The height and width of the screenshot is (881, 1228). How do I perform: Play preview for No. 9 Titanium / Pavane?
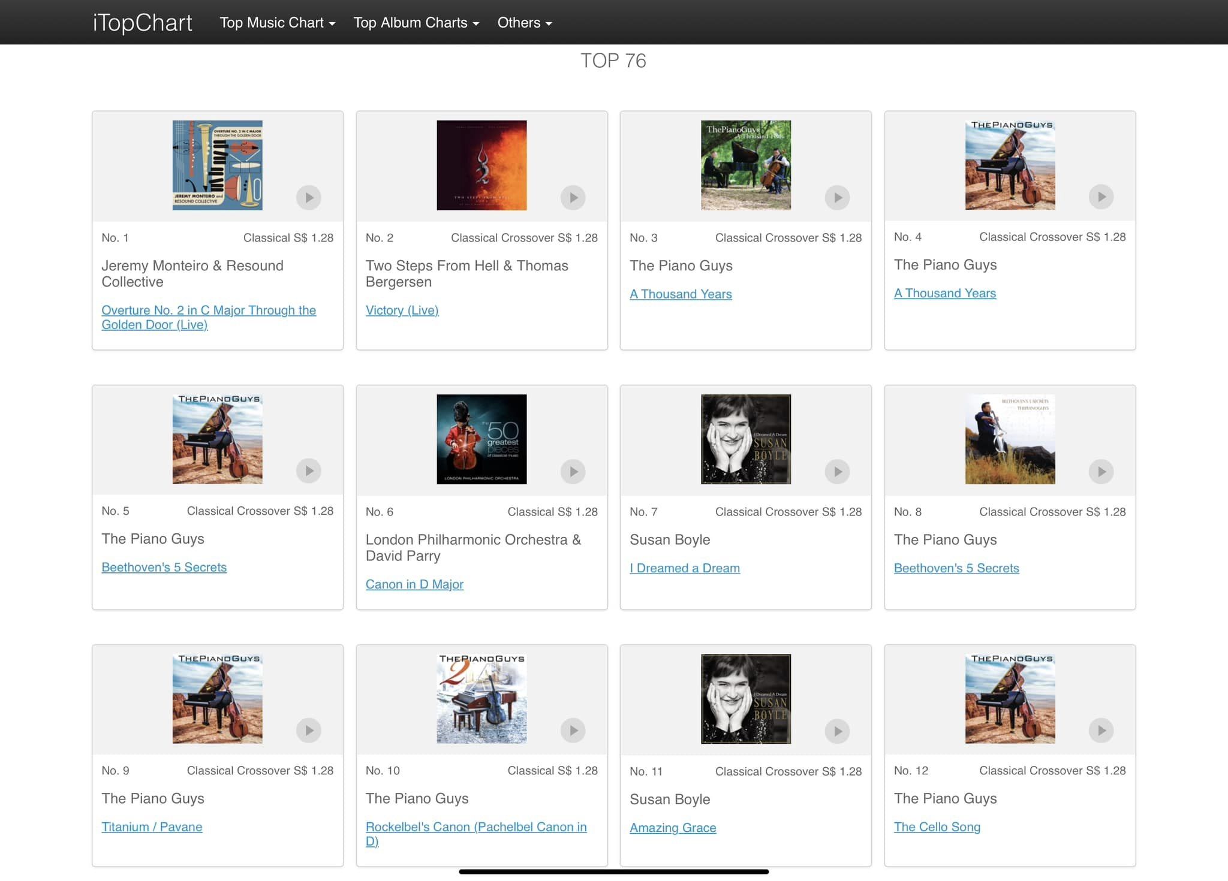click(x=309, y=730)
